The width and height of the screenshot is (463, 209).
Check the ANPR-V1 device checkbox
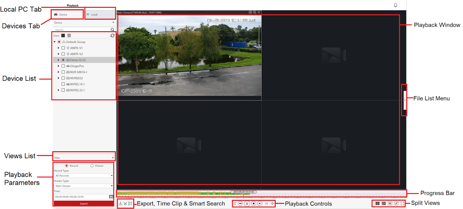coord(63,48)
